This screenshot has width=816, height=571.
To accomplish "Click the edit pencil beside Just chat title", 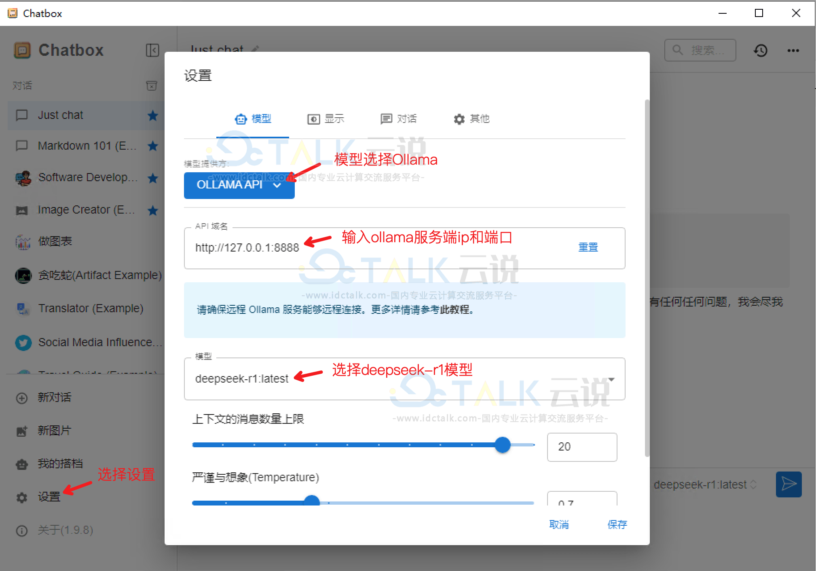I will coord(255,49).
